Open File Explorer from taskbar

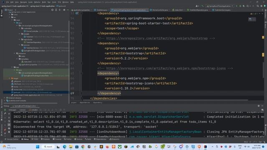coord(71,147)
